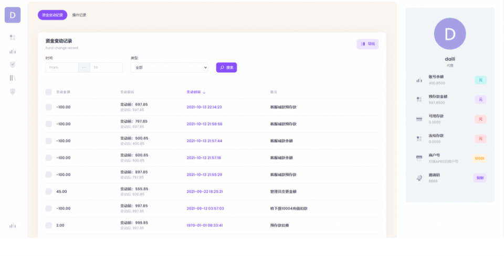504x256 pixels.
Task: Open the dashboard grid icon in sidebar
Action: click(x=13, y=38)
